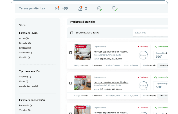Click Código 43873267 in first listing

click(x=81, y=65)
